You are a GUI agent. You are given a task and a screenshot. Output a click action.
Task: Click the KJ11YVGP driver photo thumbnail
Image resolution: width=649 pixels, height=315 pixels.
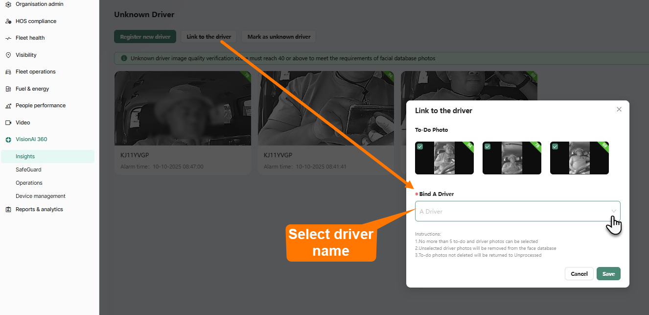pyautogui.click(x=183, y=108)
